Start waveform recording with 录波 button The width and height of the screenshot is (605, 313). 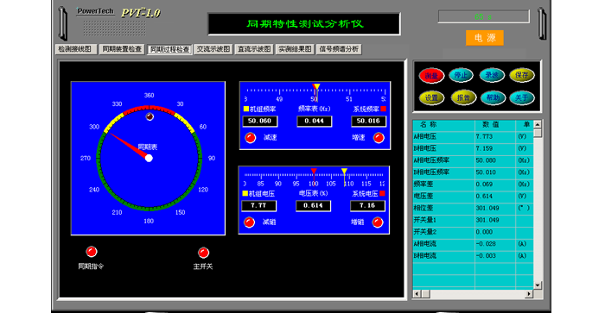click(492, 75)
